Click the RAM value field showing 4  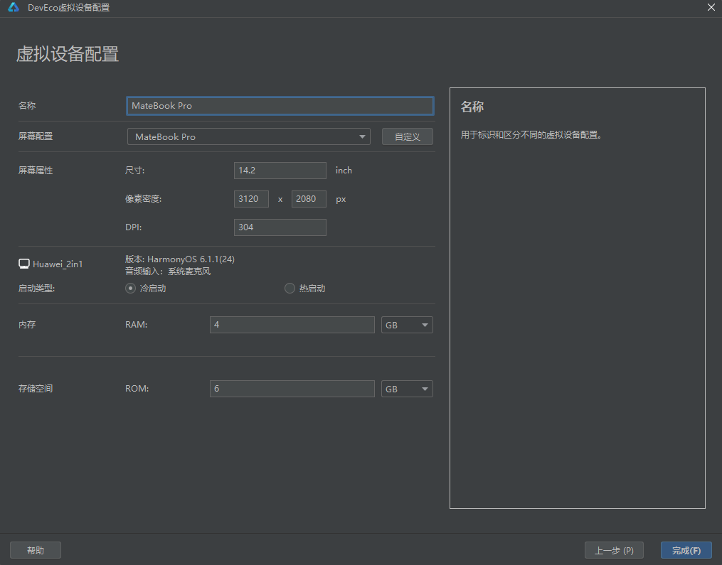[292, 325]
